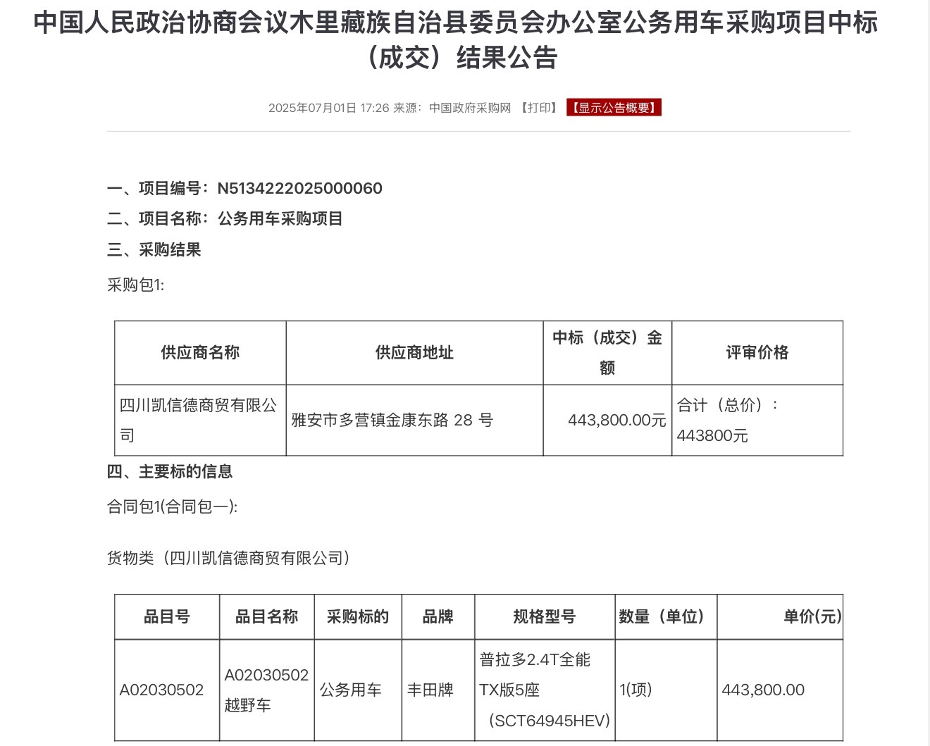
Task: Click the 中标（成交）金额 column header
Action: coord(607,353)
